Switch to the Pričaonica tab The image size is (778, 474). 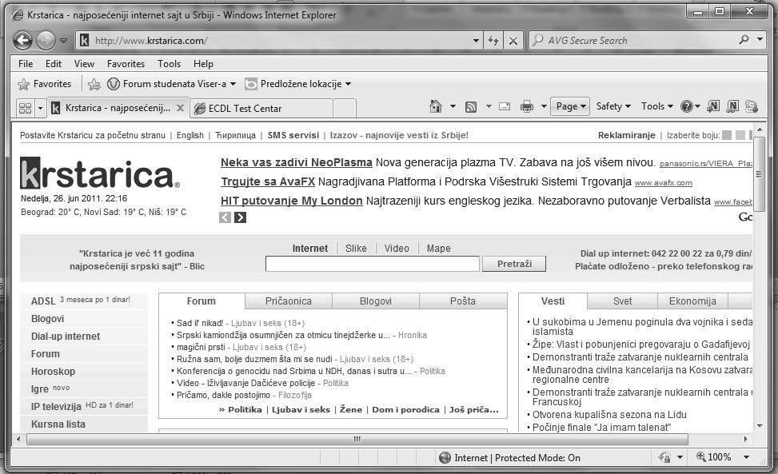pos(289,301)
